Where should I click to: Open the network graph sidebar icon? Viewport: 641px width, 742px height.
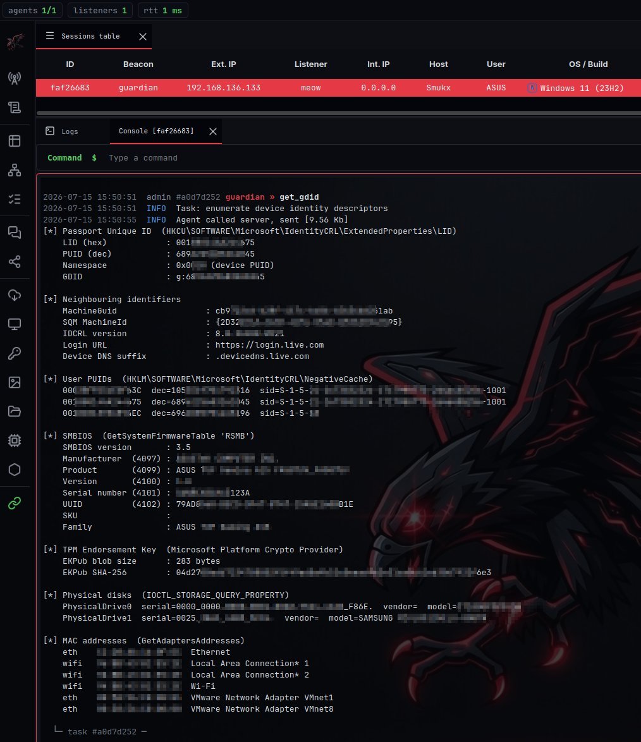[15, 170]
